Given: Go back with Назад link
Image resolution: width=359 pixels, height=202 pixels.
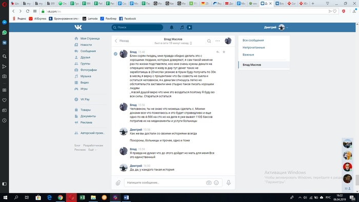Looking at the screenshot, I should 122,41.
